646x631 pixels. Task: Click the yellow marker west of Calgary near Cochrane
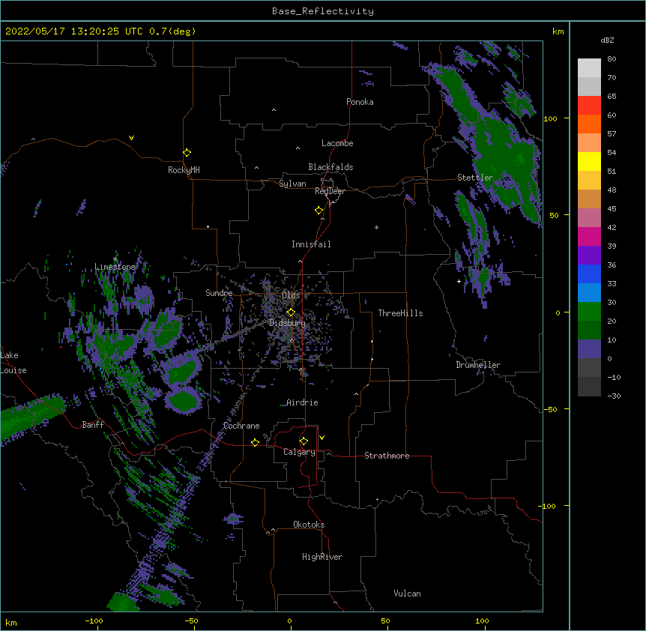pyautogui.click(x=255, y=442)
